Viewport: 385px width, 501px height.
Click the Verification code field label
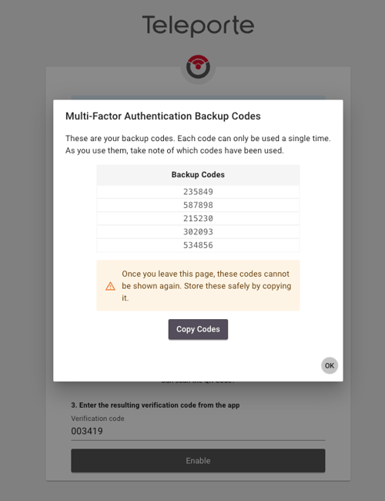98,419
